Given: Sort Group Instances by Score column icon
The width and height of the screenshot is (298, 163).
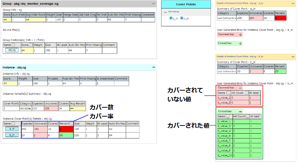Looking at the screenshot, I should coord(31,45).
